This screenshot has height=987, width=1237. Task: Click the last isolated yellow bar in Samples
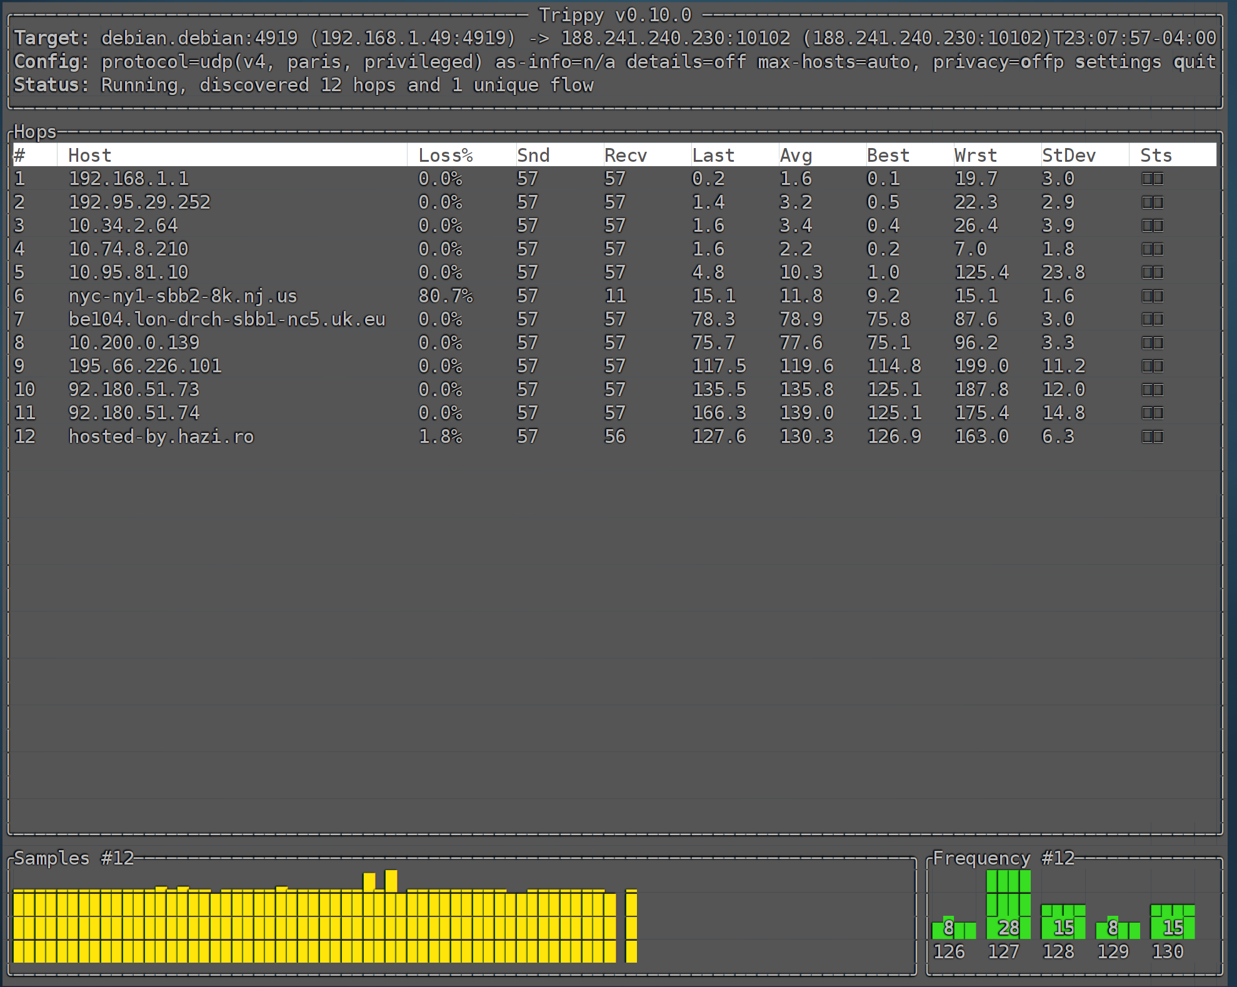coord(631,926)
